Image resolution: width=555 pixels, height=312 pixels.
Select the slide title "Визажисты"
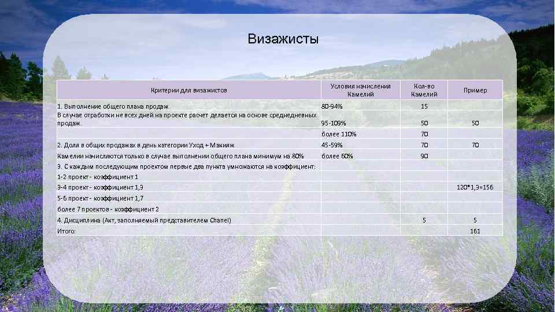(x=283, y=39)
